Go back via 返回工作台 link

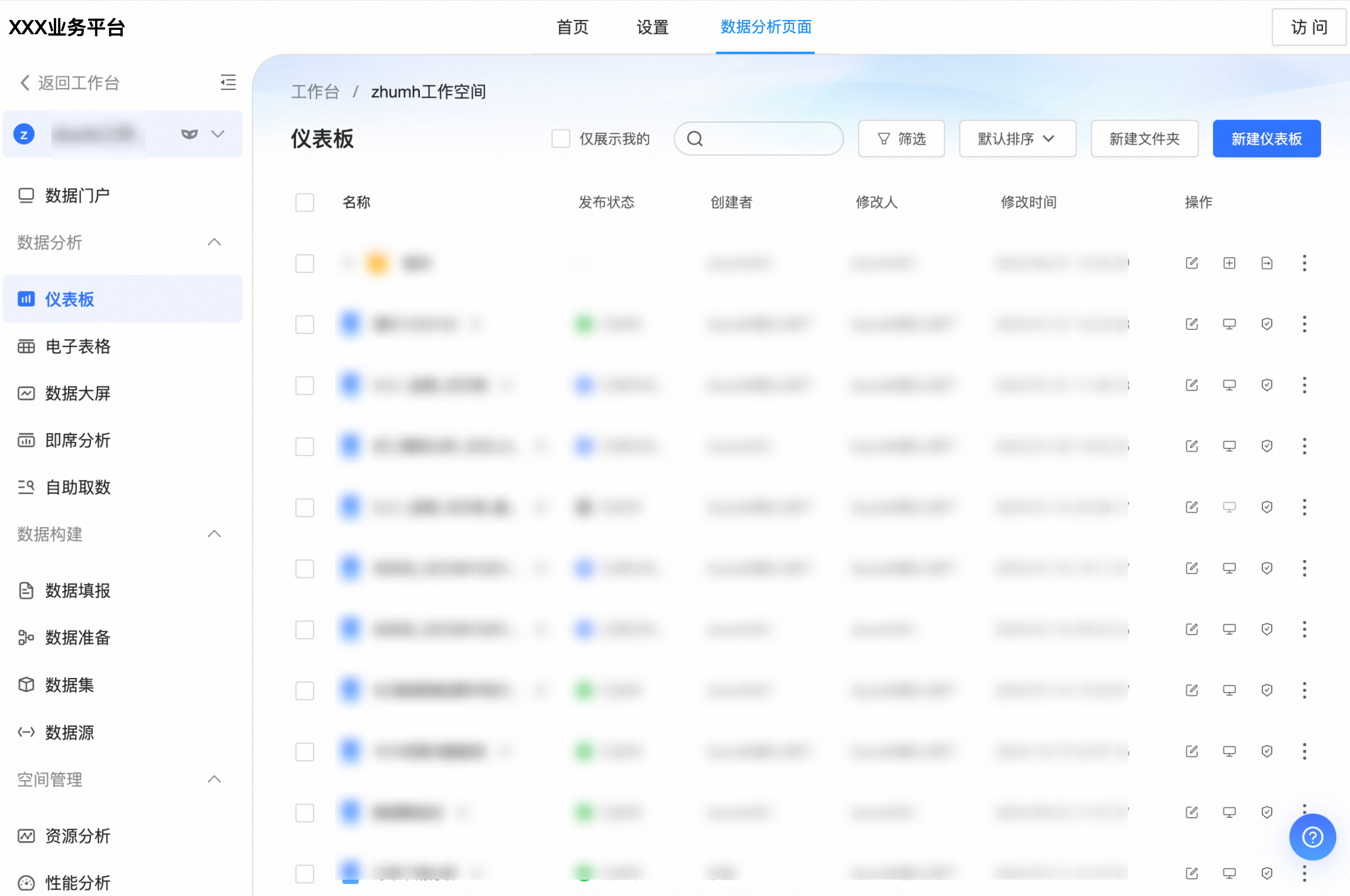[x=69, y=83]
